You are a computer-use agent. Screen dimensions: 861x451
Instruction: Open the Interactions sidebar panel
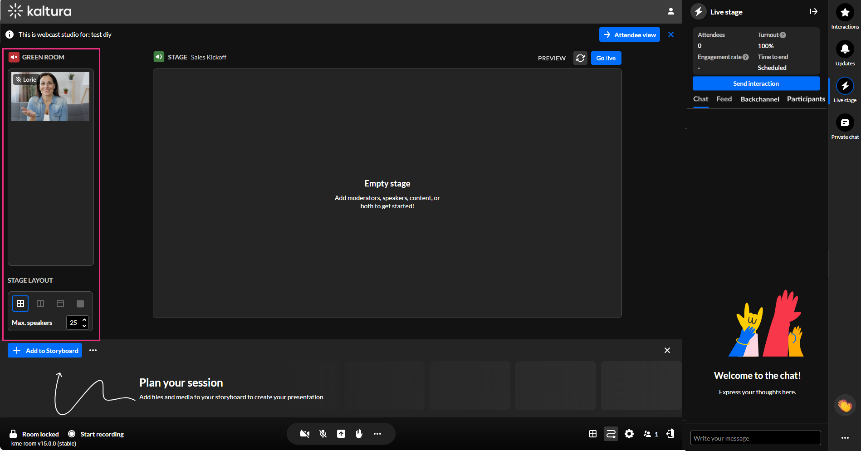(x=845, y=16)
